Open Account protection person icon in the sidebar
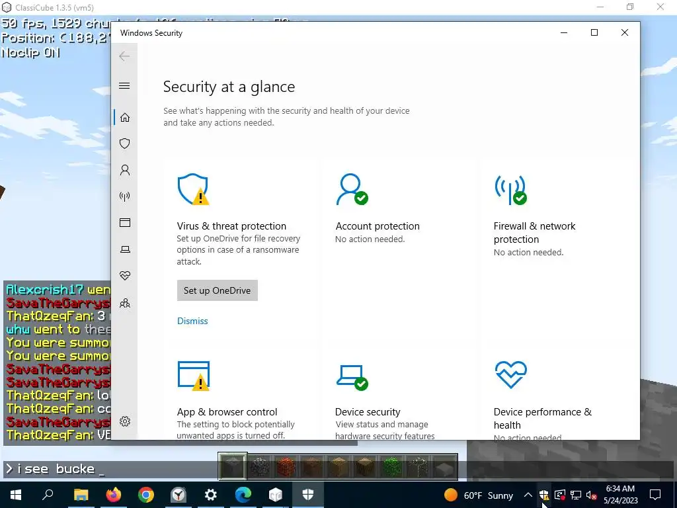677x508 pixels. click(125, 170)
